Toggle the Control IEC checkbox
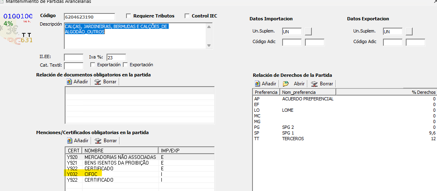The height and width of the screenshot is (191, 437). click(187, 16)
